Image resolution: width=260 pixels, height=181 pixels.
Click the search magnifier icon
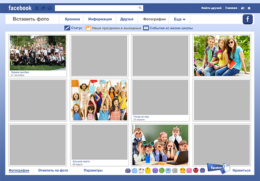[x=140, y=8]
